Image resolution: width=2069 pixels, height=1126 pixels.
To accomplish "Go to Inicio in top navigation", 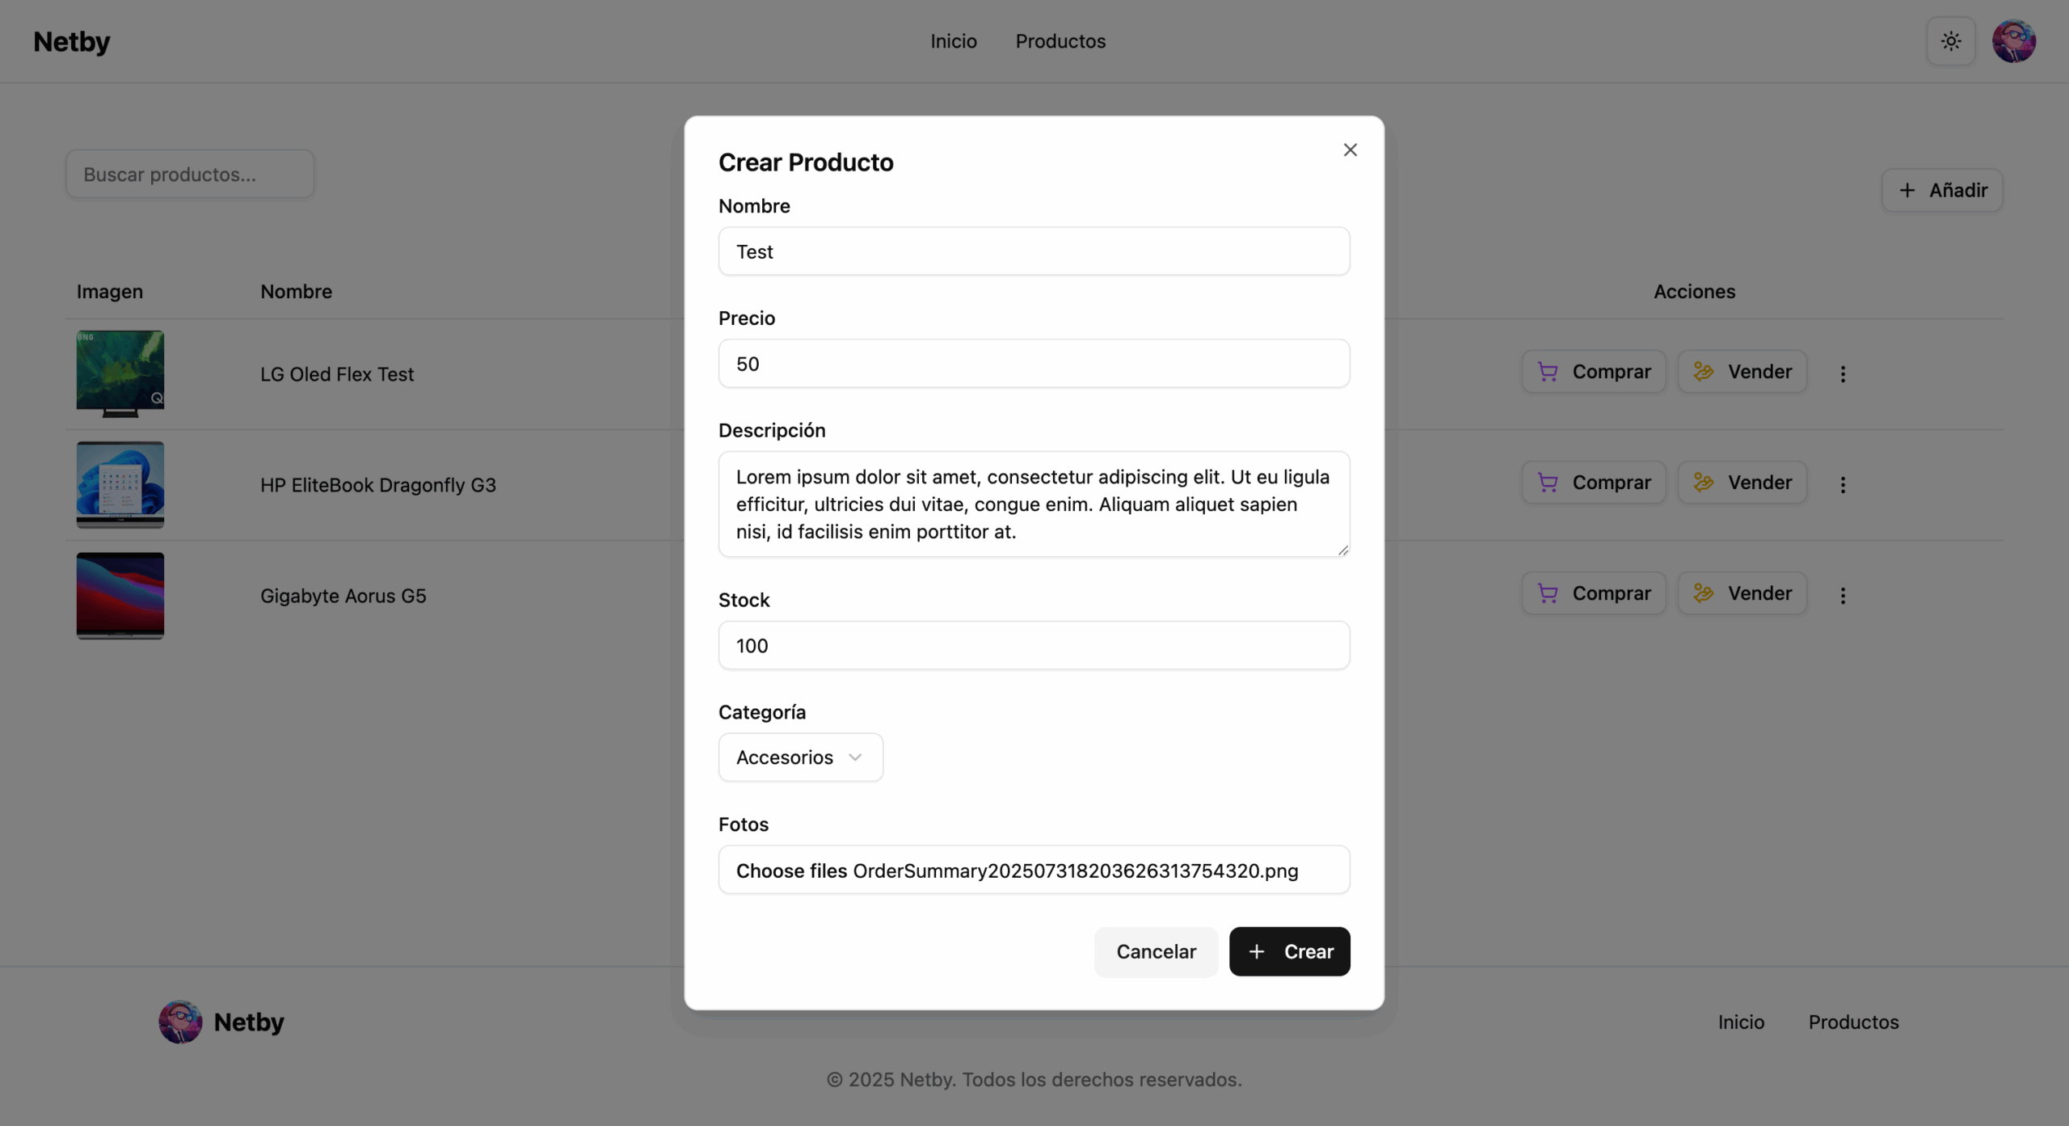I will coord(953,41).
